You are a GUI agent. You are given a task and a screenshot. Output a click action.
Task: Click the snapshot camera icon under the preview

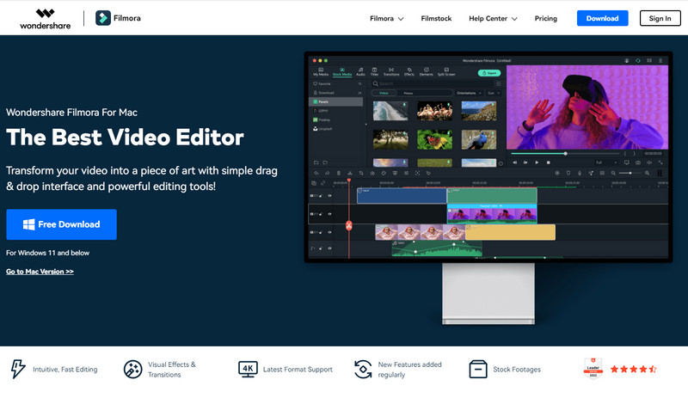638,162
